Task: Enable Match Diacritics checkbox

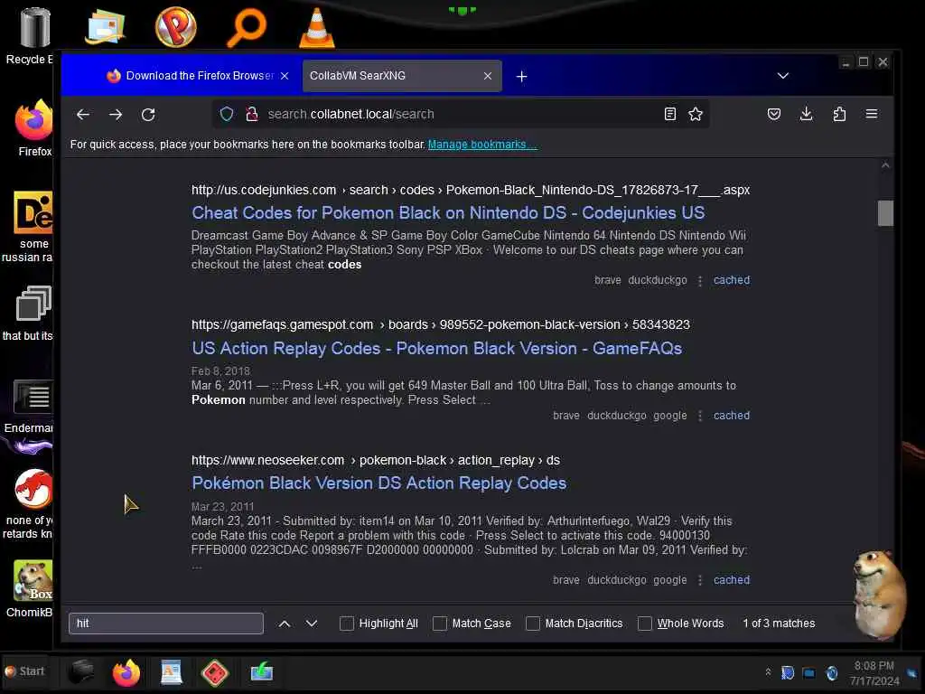Action: 533,624
